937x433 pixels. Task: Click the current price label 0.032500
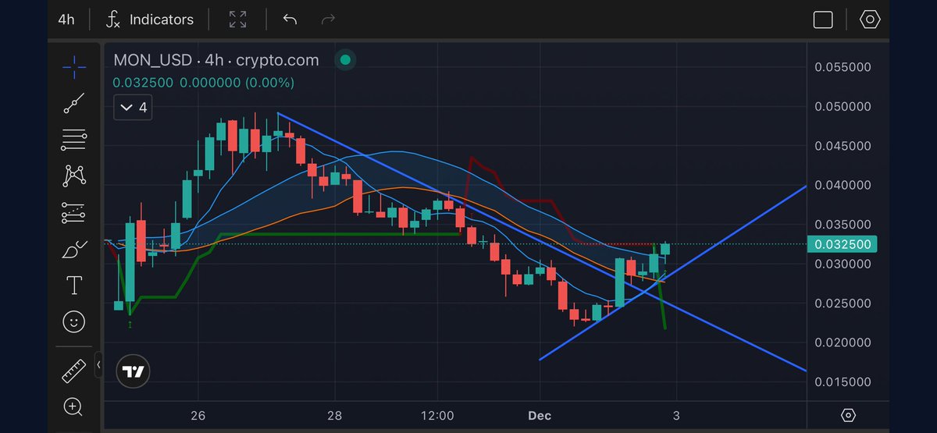tap(842, 244)
